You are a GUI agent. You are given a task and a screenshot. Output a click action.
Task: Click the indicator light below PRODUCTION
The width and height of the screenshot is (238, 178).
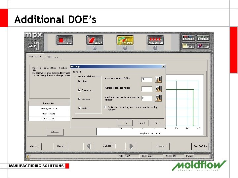click(x=155, y=48)
